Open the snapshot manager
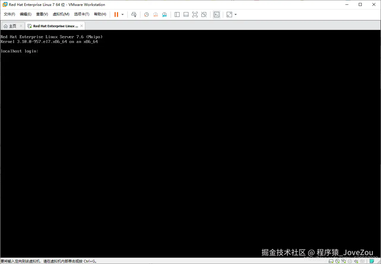This screenshot has width=381, height=264. (164, 15)
